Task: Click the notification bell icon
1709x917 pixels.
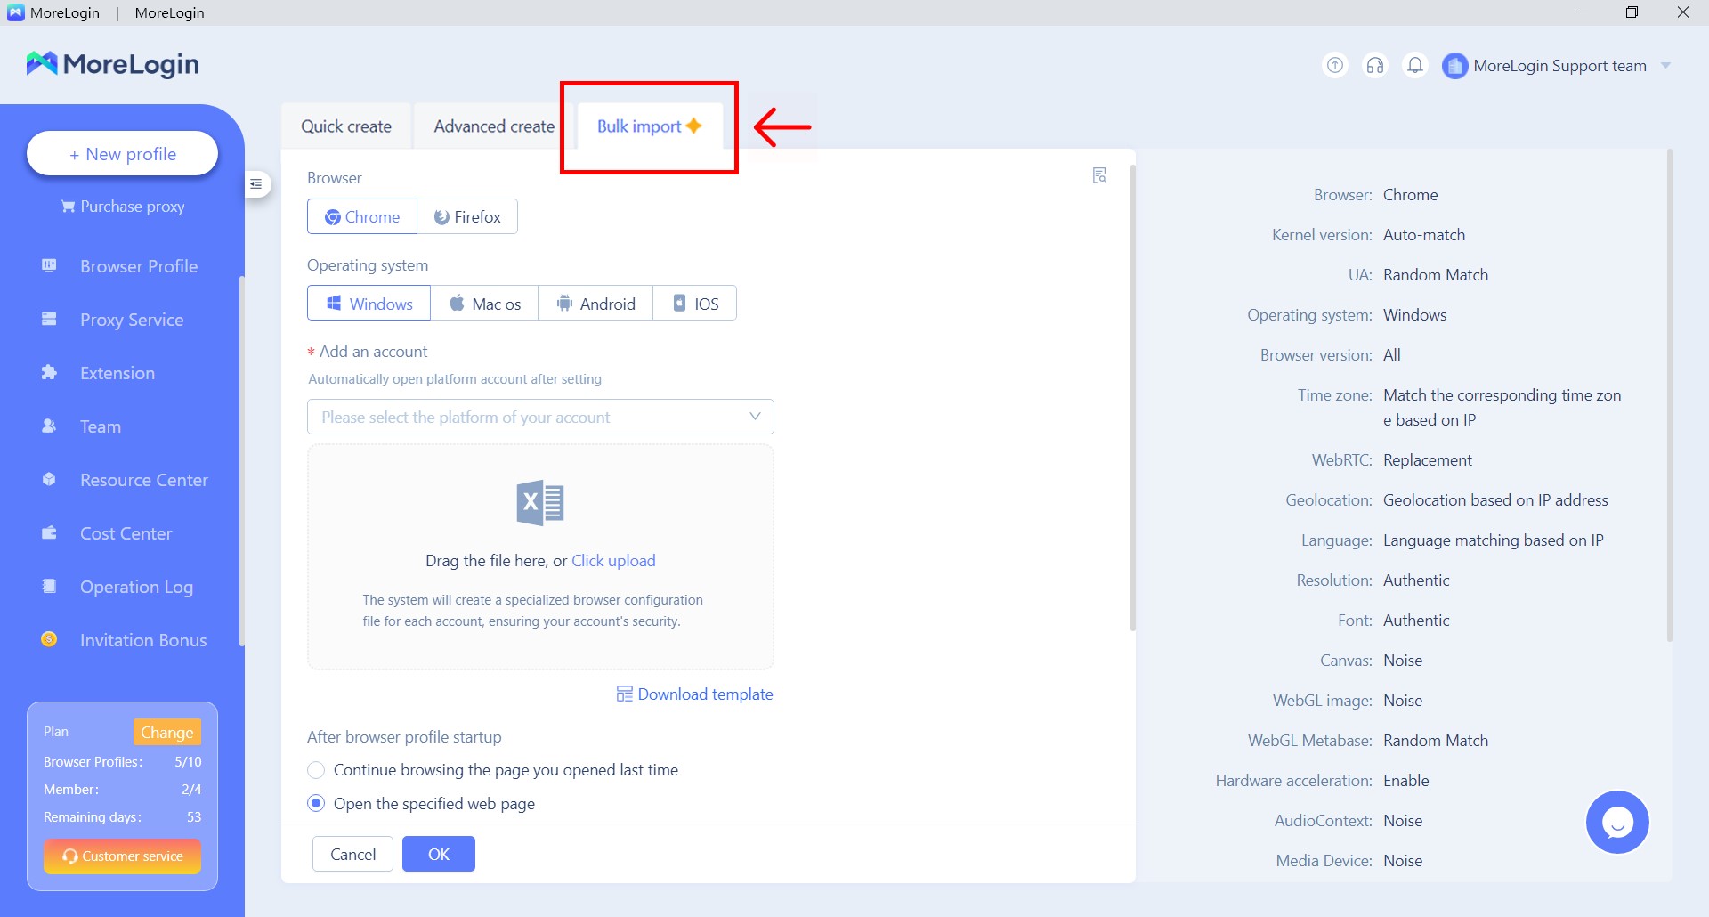Action: coord(1414,65)
